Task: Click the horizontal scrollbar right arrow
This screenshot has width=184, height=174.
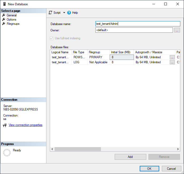Action: (x=178, y=149)
